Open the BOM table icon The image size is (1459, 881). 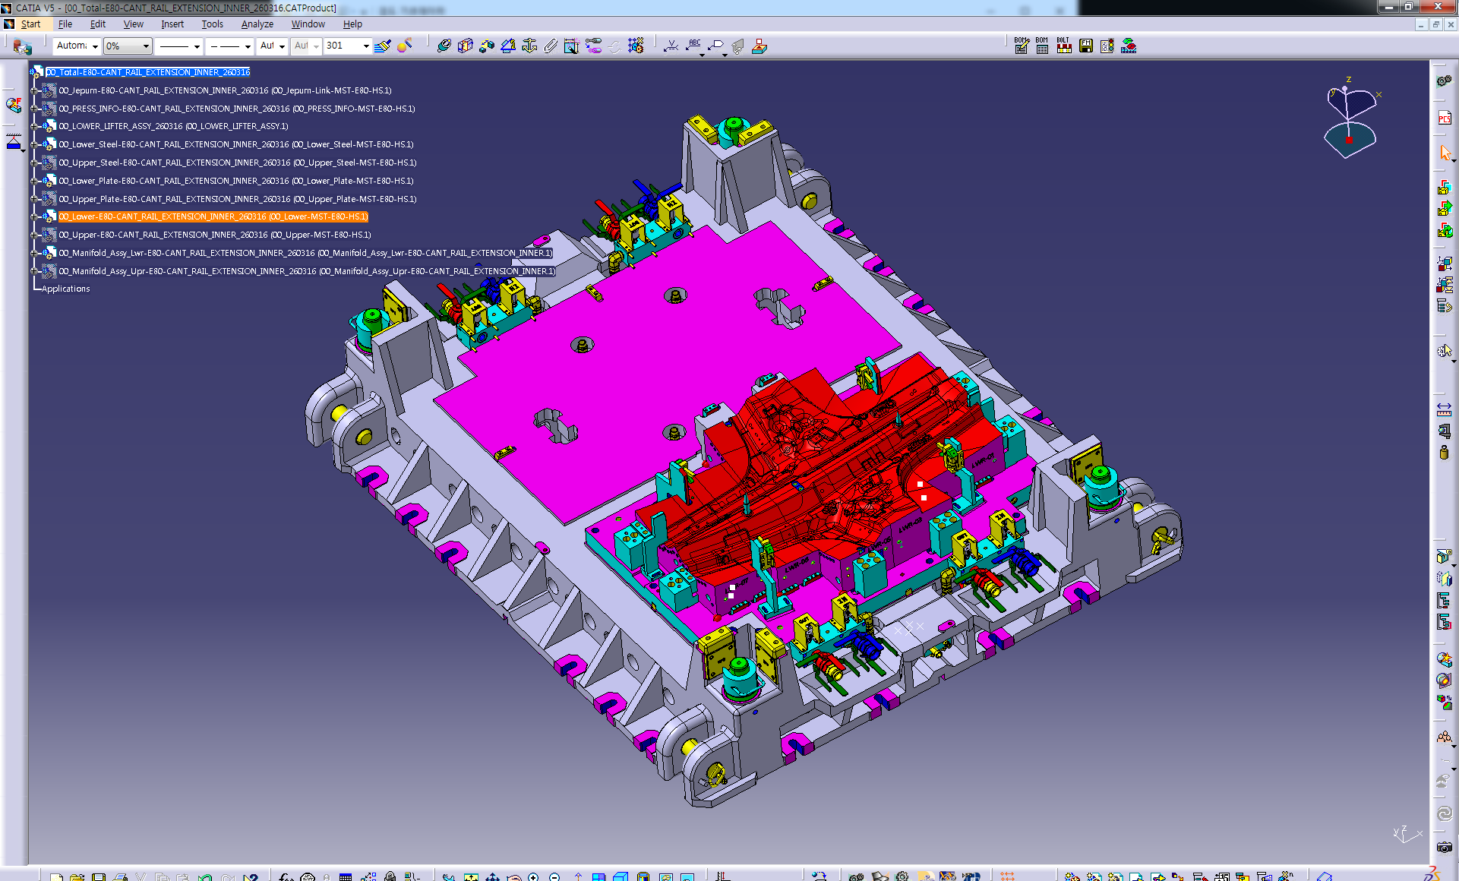[x=1042, y=46]
